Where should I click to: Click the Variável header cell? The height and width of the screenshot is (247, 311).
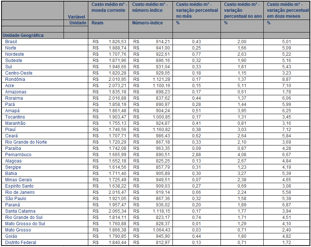77,17
